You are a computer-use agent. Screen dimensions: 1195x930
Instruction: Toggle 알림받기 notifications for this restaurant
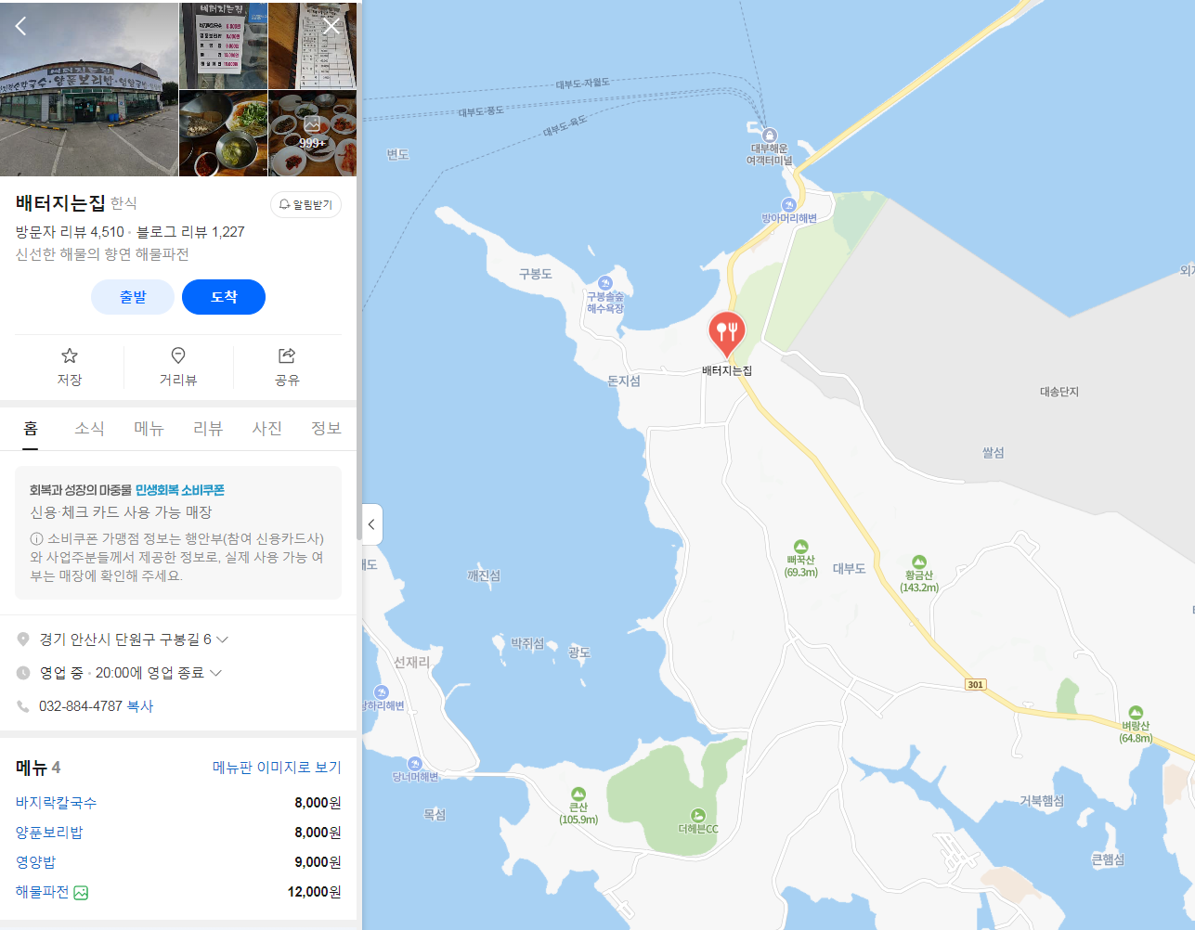coord(305,205)
